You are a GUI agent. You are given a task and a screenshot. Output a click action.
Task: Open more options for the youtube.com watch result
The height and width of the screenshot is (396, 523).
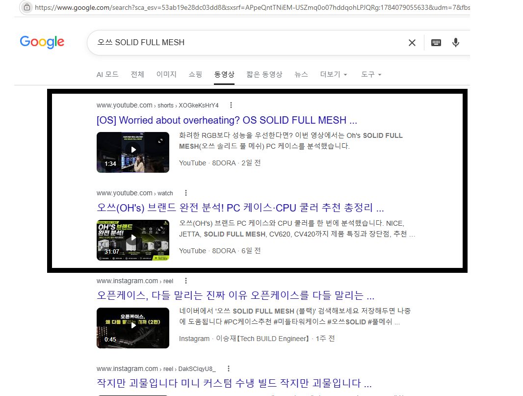click(186, 193)
